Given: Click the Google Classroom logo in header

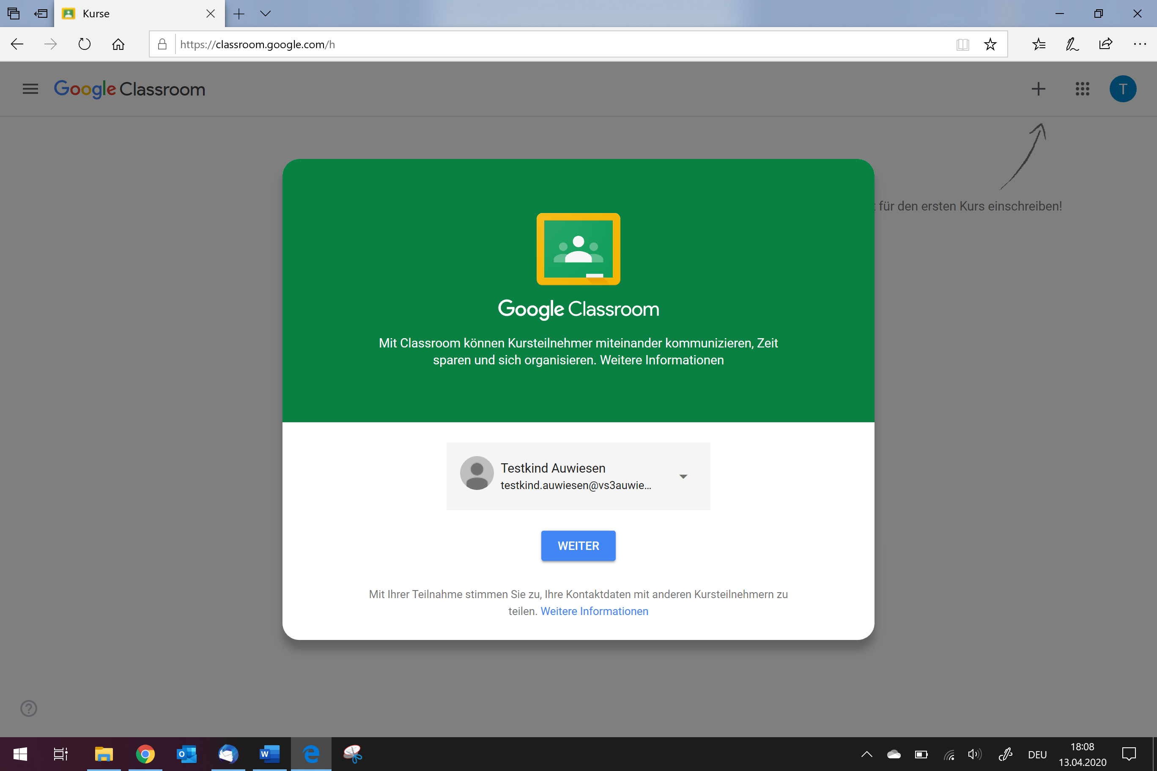Looking at the screenshot, I should 129,89.
